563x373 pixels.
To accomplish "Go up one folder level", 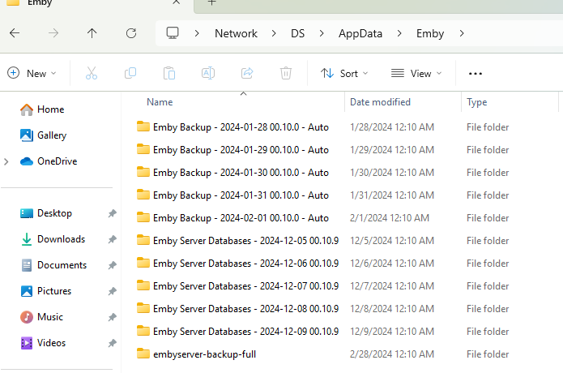I will pos(92,33).
